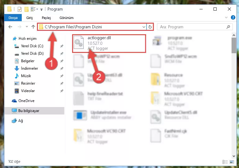Select the actlogger.dll file icon
Screen dimensions: 239x168
tap(79, 42)
